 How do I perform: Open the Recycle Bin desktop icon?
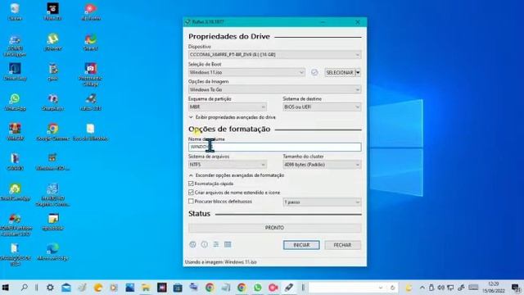coord(15,11)
